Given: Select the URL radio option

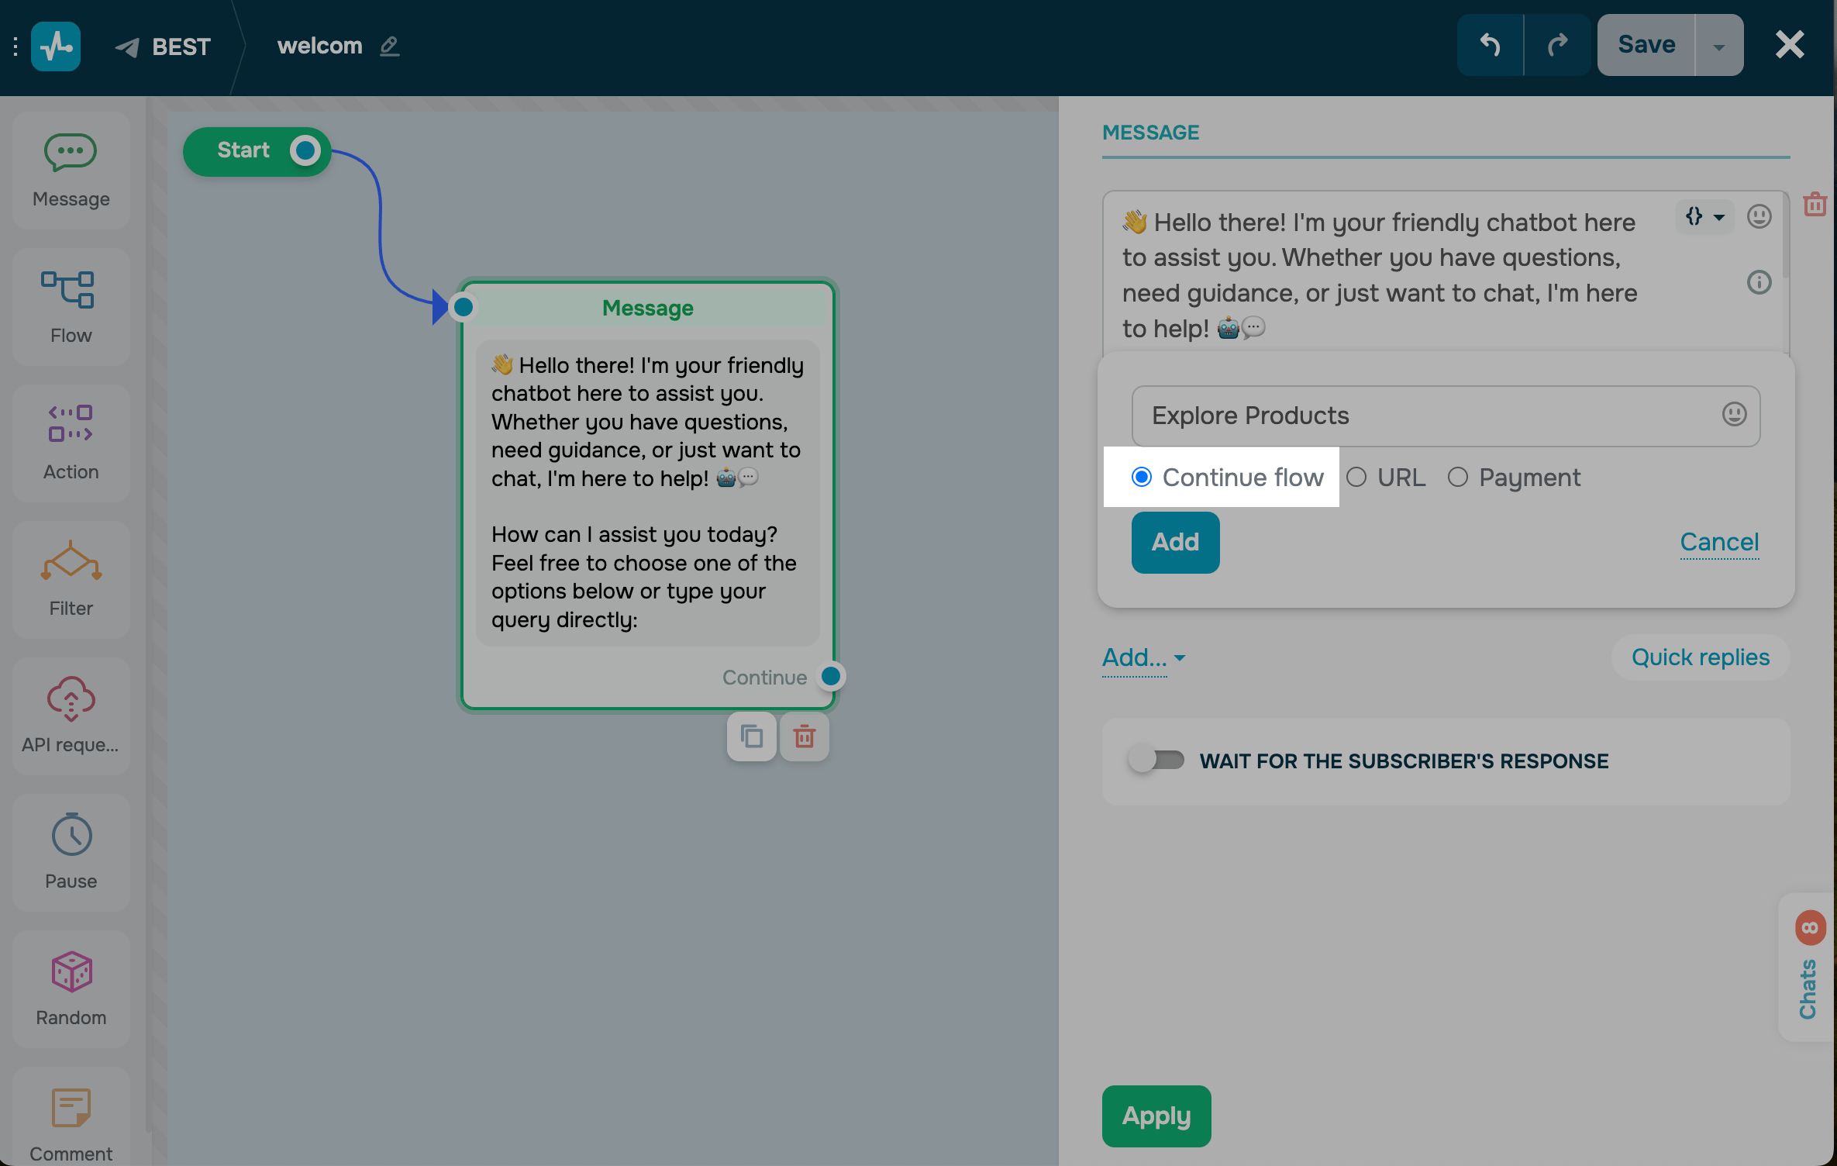Looking at the screenshot, I should [x=1356, y=478].
